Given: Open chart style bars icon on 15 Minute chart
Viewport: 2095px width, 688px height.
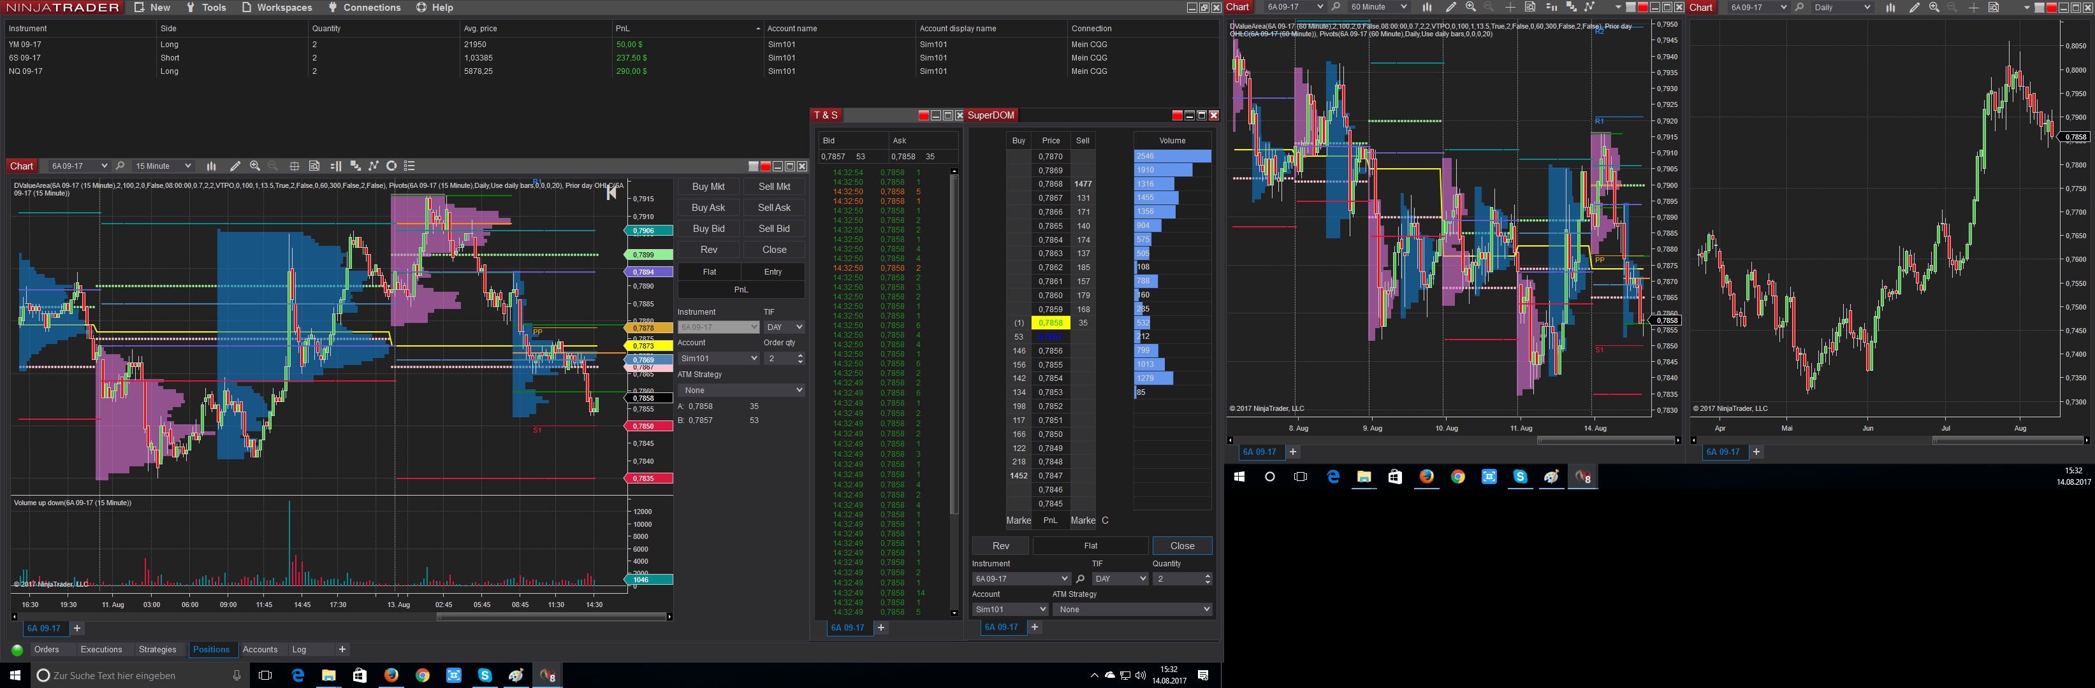Looking at the screenshot, I should point(212,166).
